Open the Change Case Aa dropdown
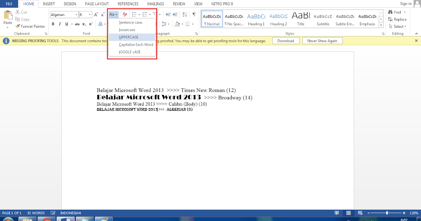Image resolution: width=421 pixels, height=221 pixels. pyautogui.click(x=113, y=15)
